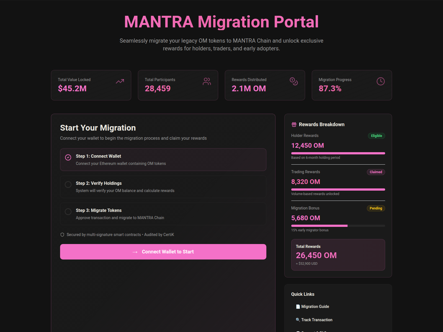
Task: Click the 8,320 OM trading amount
Action: [306, 182]
